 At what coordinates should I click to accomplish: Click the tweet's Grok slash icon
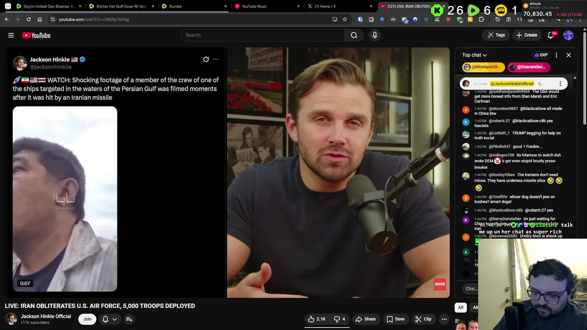point(206,60)
